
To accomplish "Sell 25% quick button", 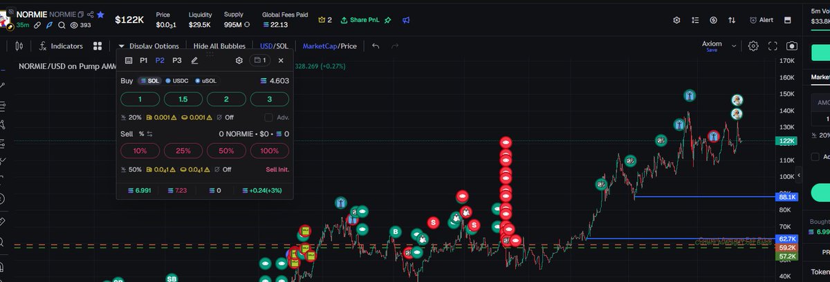I will tap(183, 151).
